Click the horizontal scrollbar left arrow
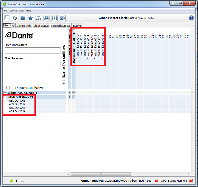 click(x=69, y=174)
